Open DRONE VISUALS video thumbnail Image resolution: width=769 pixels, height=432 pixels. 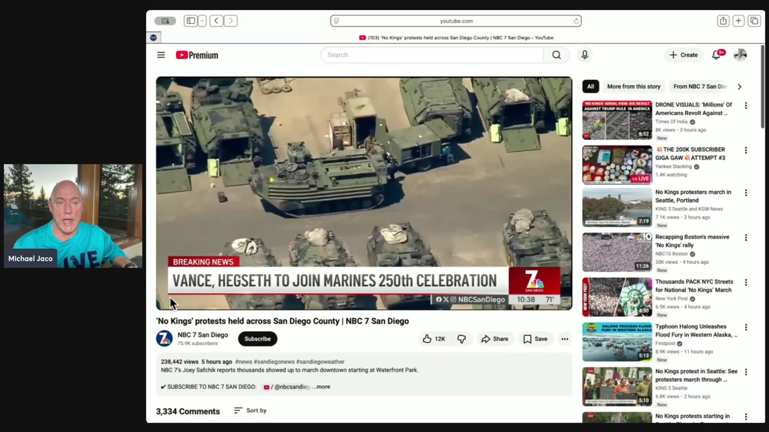617,120
